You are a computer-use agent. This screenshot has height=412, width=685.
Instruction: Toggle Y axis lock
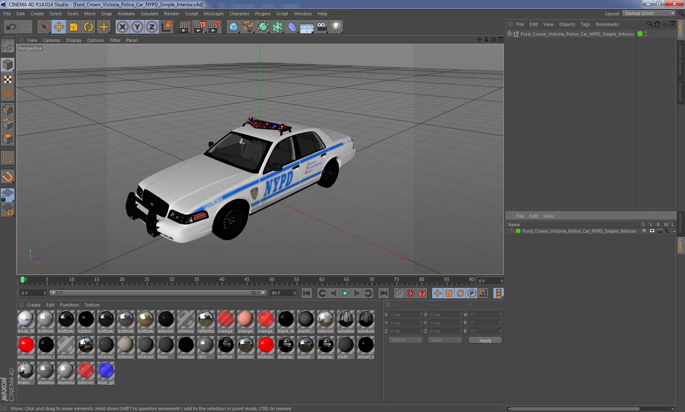pos(137,27)
